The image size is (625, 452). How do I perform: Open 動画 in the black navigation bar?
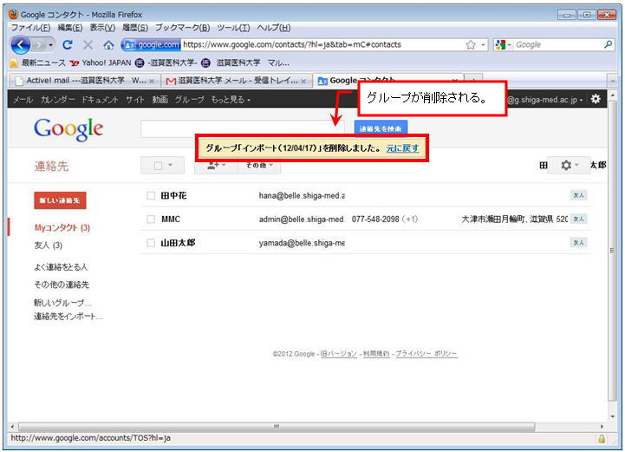160,100
